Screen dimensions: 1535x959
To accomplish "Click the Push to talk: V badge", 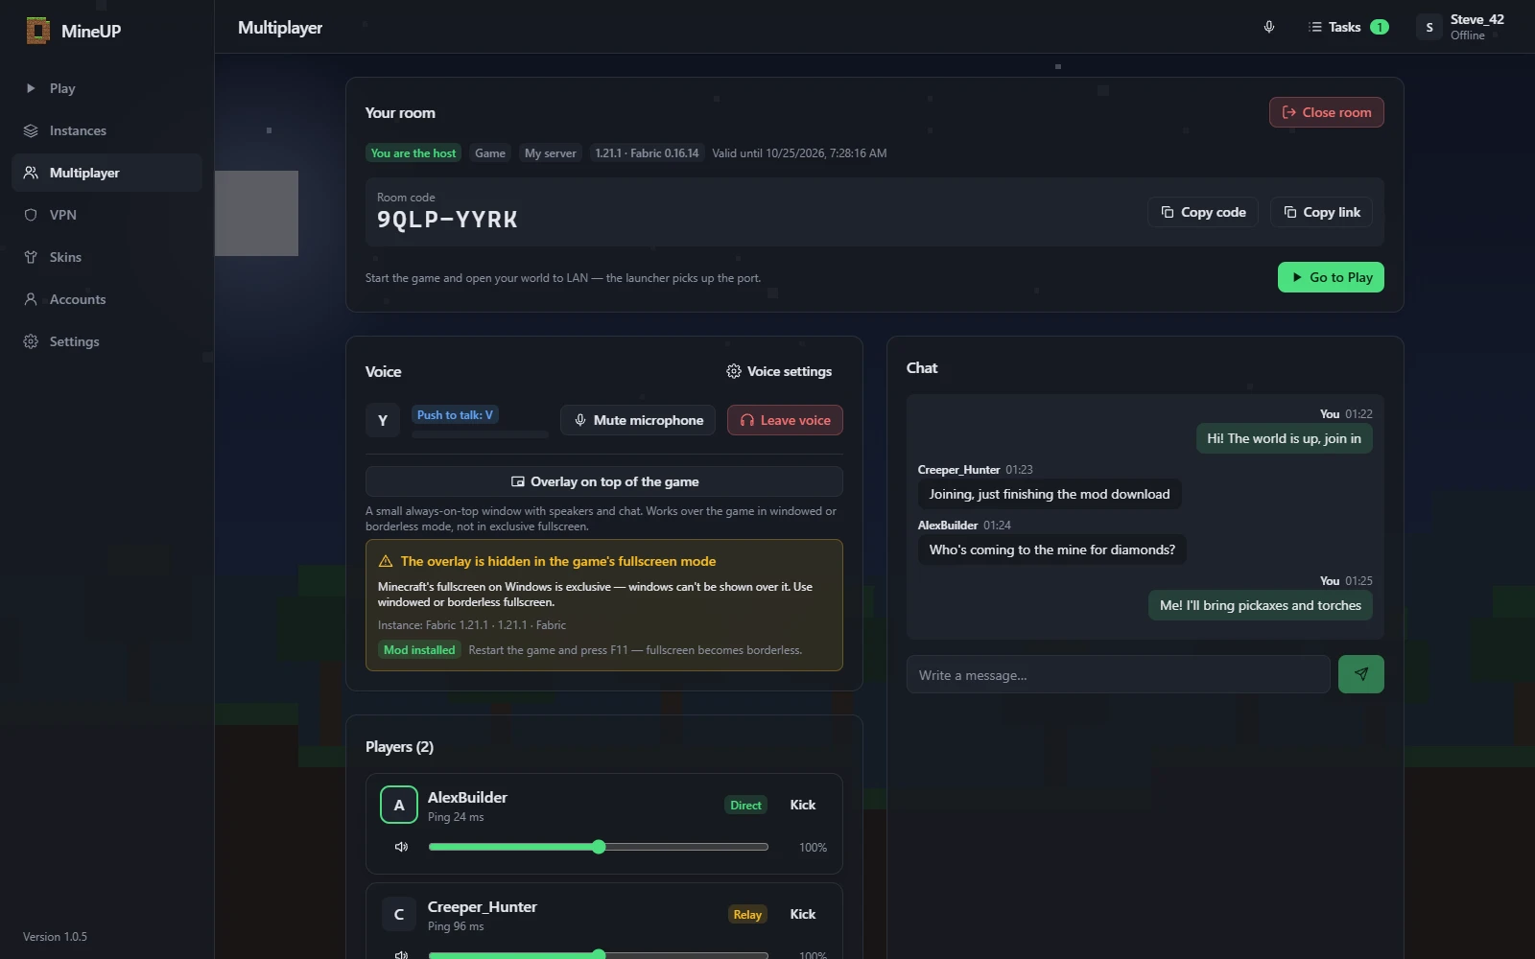I will [x=455, y=415].
